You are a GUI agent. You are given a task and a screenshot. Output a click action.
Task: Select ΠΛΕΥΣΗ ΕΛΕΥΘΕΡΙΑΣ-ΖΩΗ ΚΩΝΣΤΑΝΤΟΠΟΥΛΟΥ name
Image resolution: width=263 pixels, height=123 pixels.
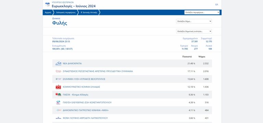[x=87, y=102]
